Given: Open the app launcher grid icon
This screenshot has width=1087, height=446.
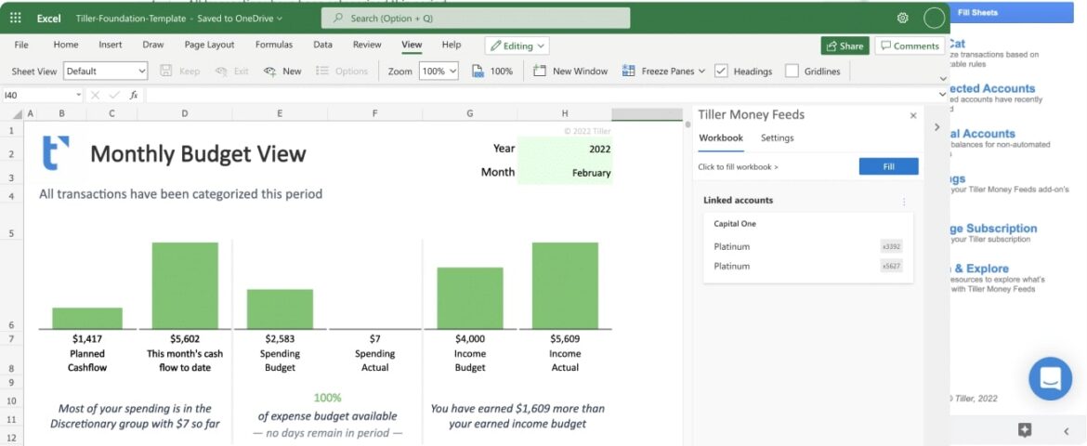Looking at the screenshot, I should 15,18.
